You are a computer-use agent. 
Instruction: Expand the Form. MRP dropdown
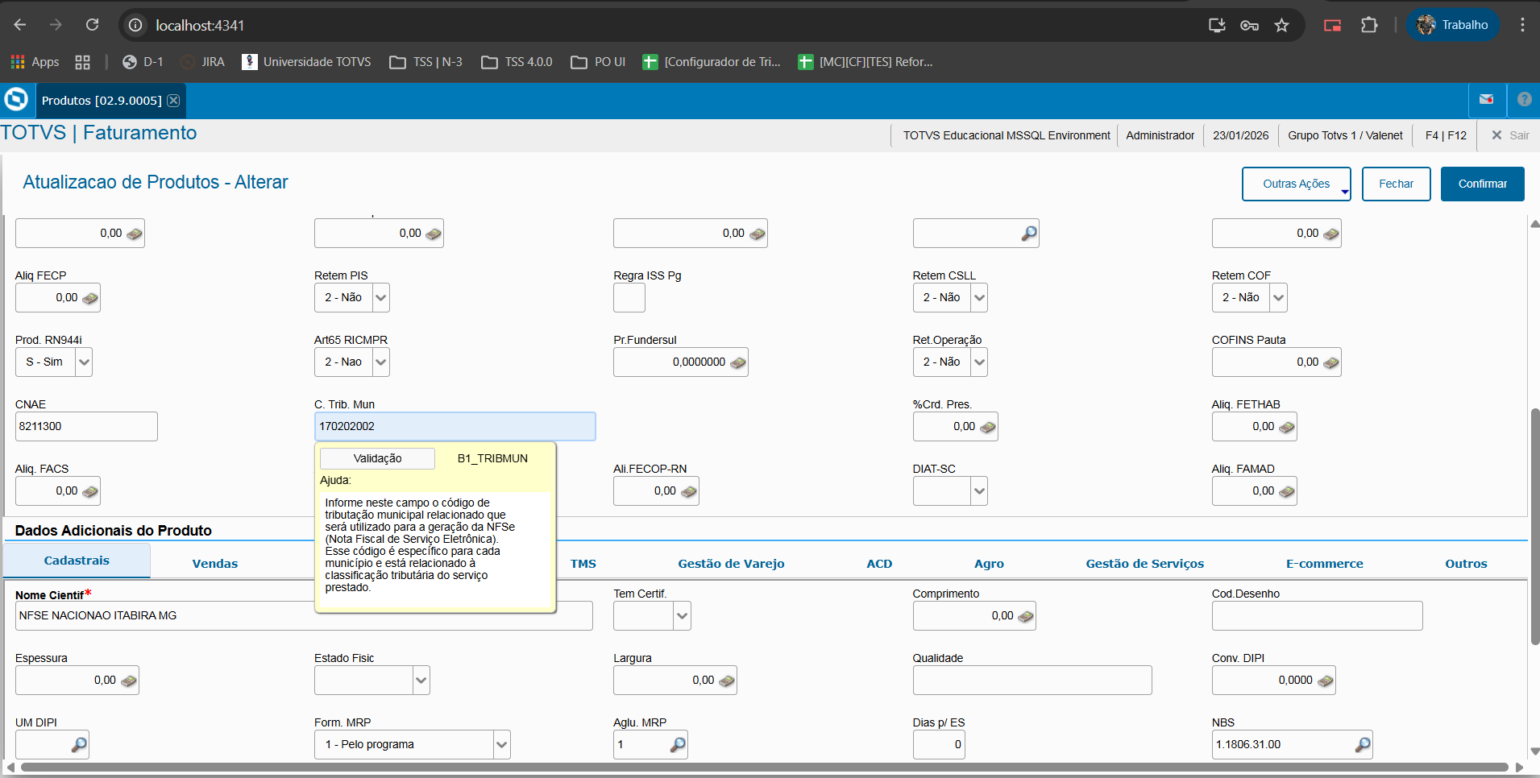tap(501, 745)
